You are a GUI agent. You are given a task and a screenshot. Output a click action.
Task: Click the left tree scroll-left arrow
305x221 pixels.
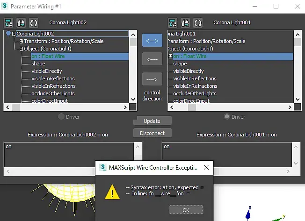tap(8, 107)
